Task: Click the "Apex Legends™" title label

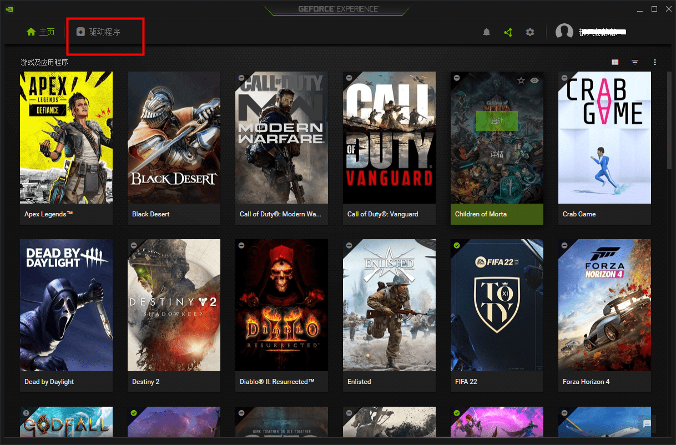Action: 48,214
